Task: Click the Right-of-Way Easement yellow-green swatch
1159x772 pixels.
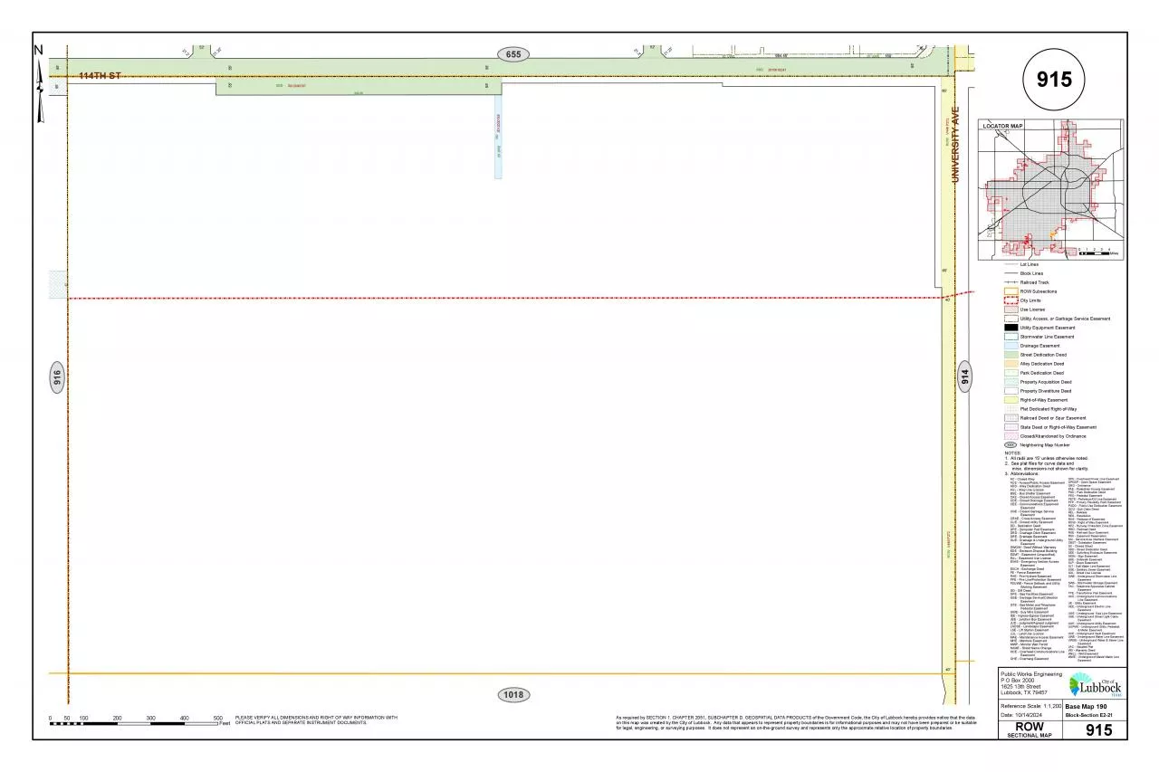Action: 1011,400
